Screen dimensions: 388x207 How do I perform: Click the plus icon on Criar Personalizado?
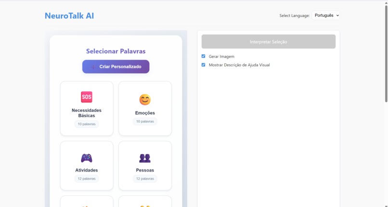(93, 67)
